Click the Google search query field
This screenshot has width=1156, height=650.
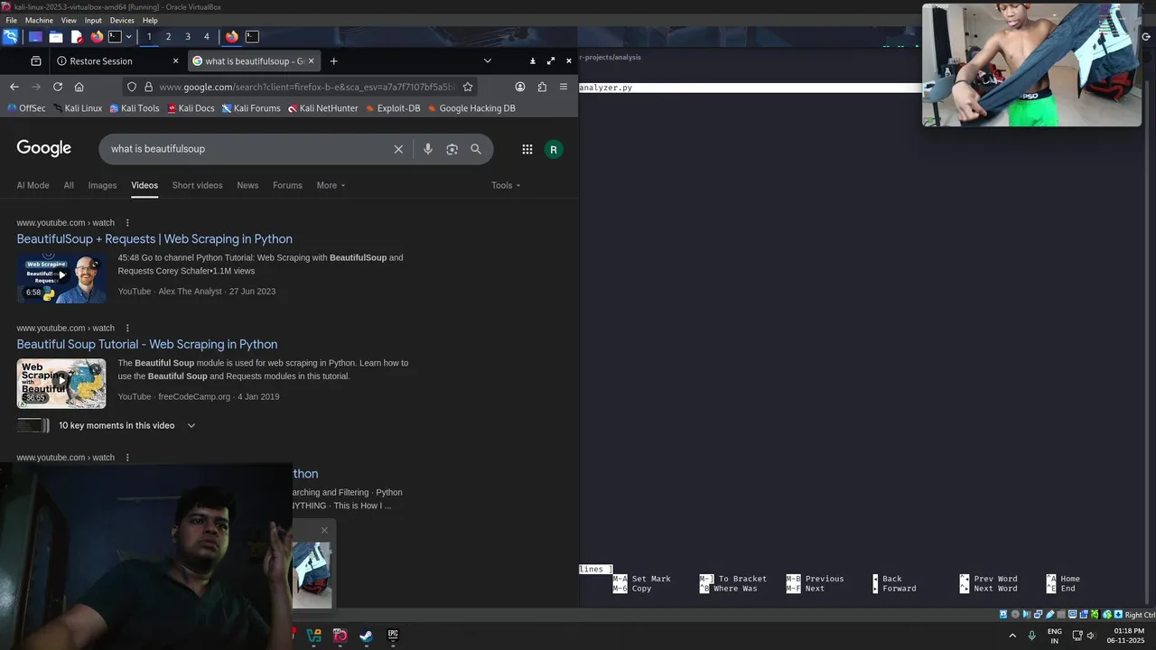tap(248, 149)
